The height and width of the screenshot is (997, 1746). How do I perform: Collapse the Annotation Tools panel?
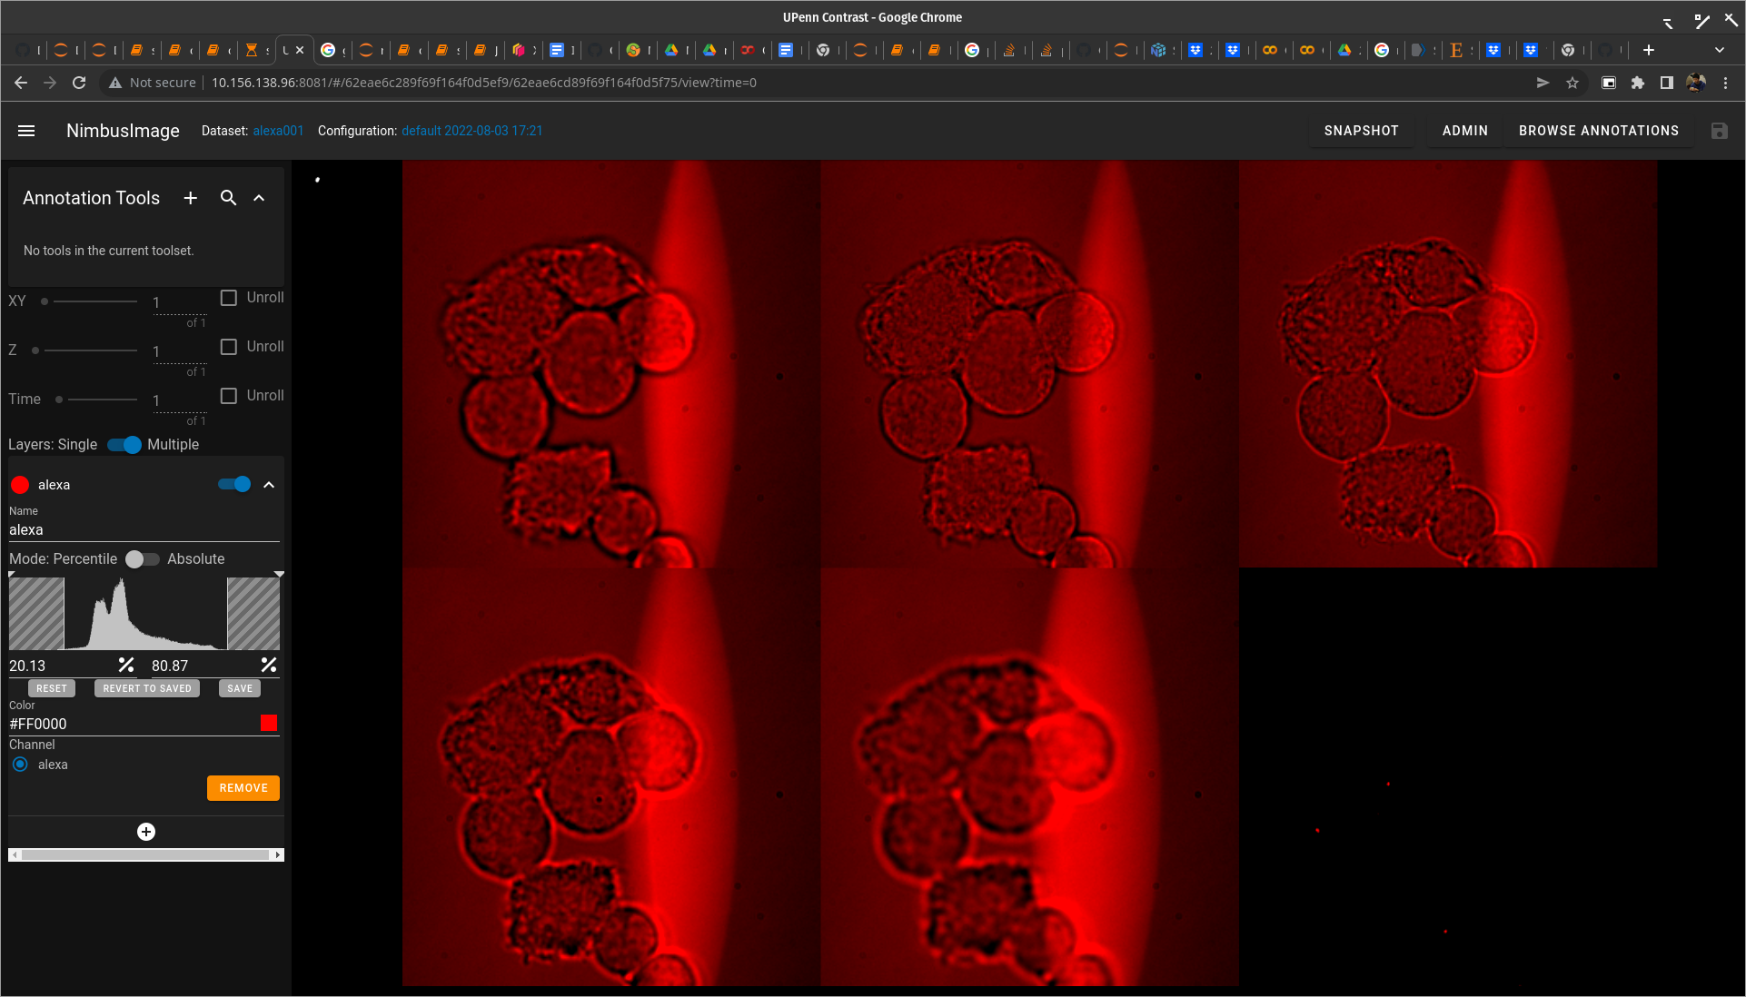click(x=259, y=198)
